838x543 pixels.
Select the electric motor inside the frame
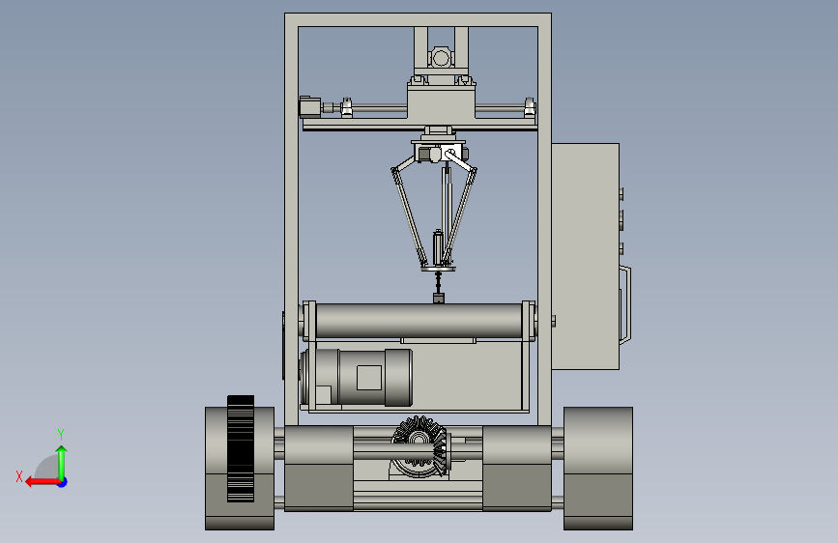357,377
